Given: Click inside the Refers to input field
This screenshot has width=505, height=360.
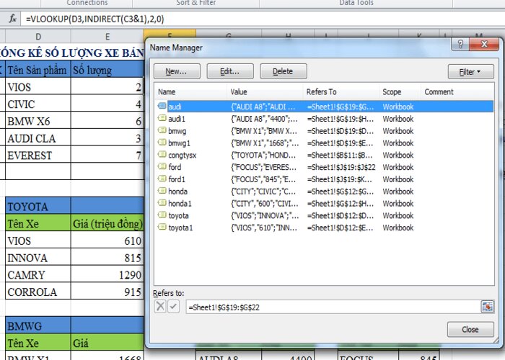Looking at the screenshot, I should coord(333,307).
